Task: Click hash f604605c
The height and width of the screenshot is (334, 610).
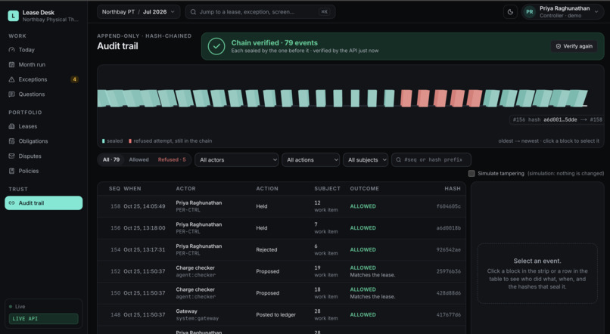Action: pyautogui.click(x=449, y=206)
